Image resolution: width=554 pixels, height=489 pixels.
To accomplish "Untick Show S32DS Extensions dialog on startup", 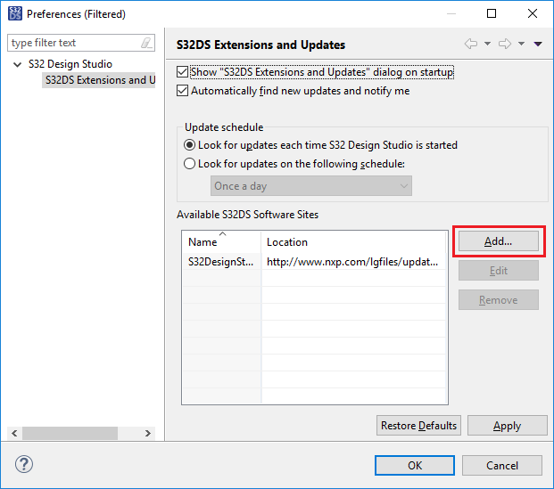I will [x=182, y=72].
